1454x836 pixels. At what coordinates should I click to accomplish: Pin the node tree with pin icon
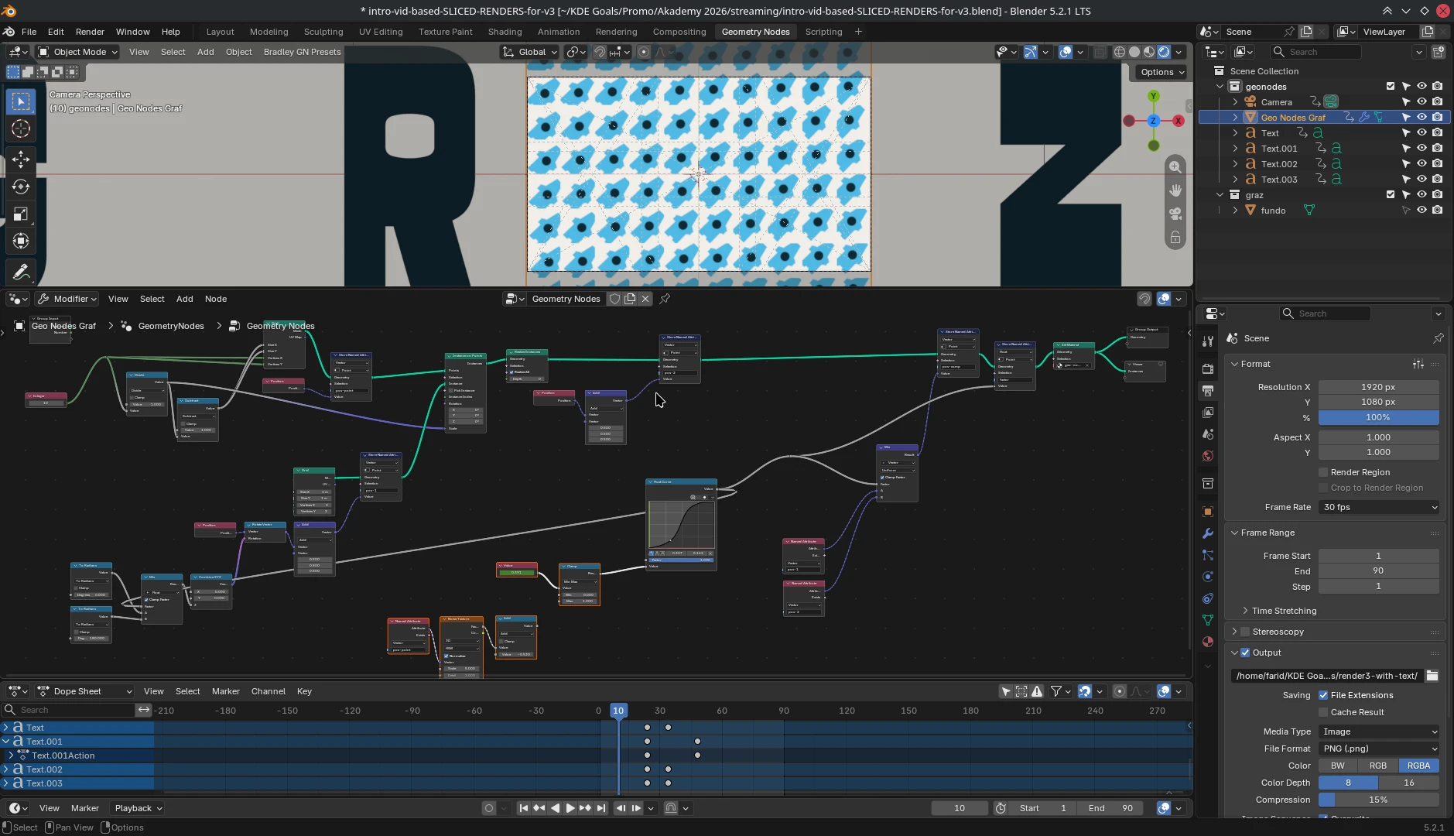665,299
